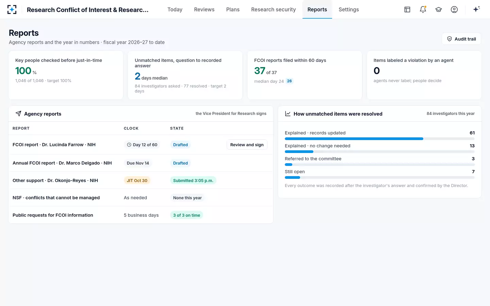Click the shield icon in Audit trail
Screen dimensions: 490x306
pyautogui.click(x=450, y=39)
